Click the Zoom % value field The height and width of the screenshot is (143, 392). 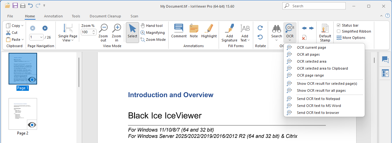pos(86,32)
